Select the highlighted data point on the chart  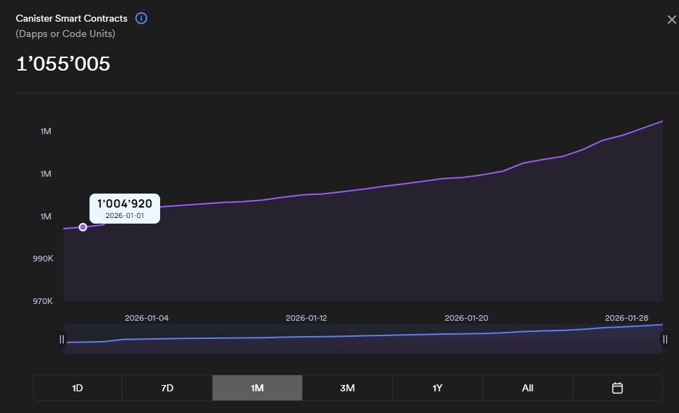83,226
